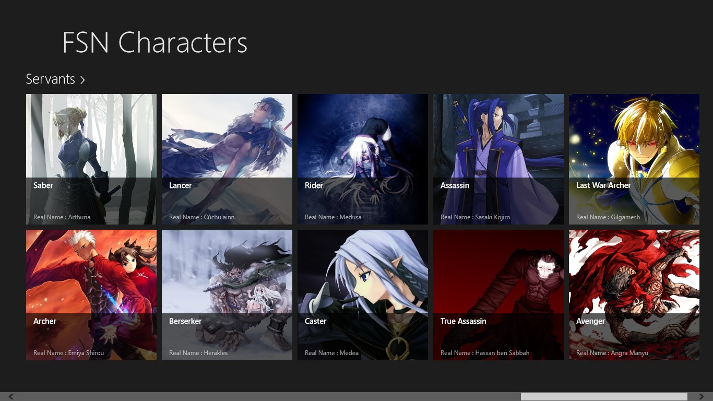Click the chevron next to Servants
The width and height of the screenshot is (713, 401).
[82, 80]
